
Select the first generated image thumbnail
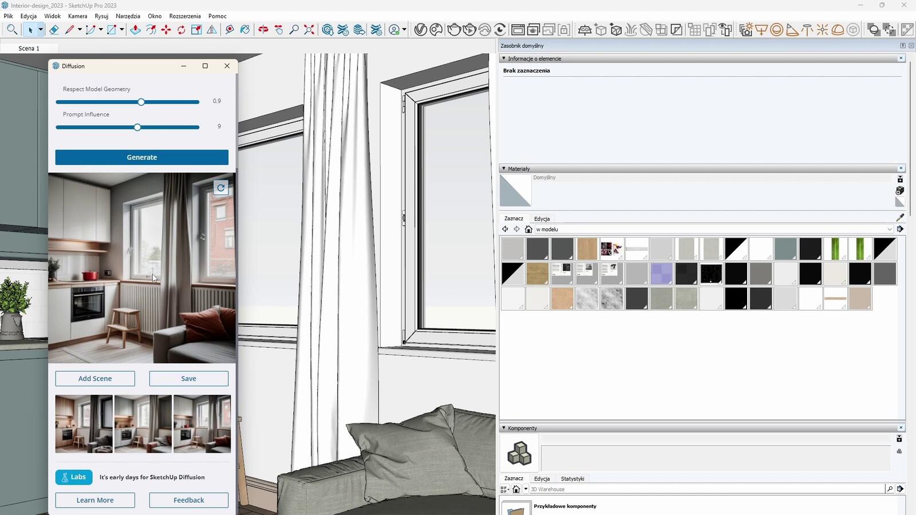tap(84, 424)
